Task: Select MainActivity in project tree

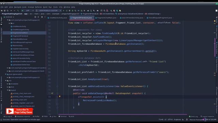Action: click(17, 45)
